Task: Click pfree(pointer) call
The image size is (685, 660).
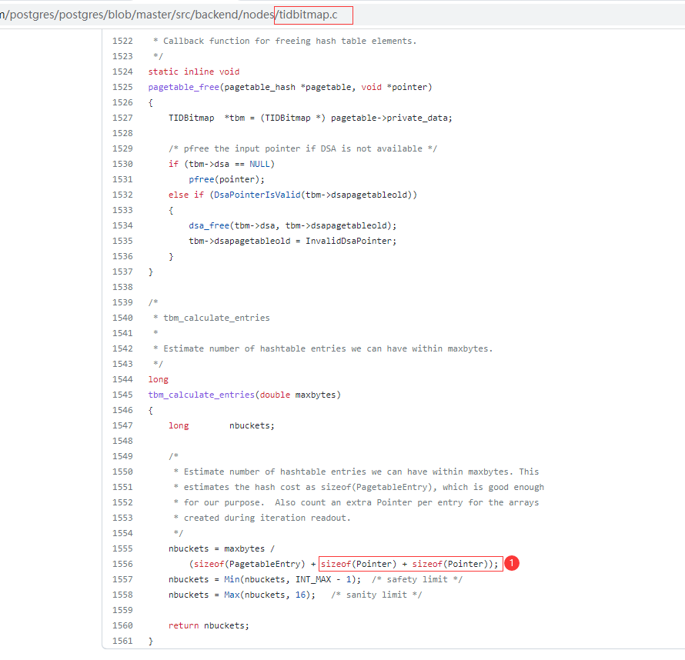Action: [x=227, y=179]
